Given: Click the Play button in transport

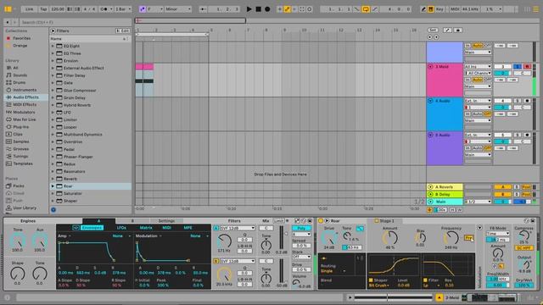Looking at the screenshot, I should (x=249, y=9).
